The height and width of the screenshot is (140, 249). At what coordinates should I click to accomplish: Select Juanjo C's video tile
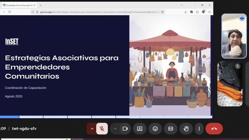pyautogui.click(x=234, y=36)
